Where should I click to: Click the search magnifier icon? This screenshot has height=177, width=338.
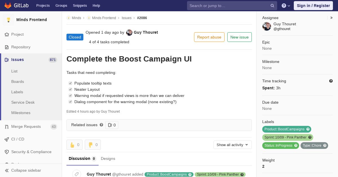[x=272, y=6]
